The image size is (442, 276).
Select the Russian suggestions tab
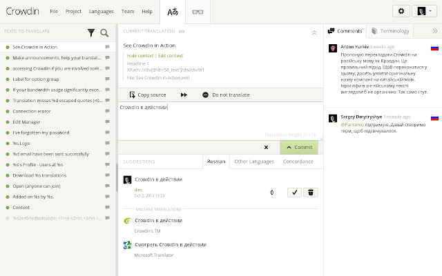216,161
